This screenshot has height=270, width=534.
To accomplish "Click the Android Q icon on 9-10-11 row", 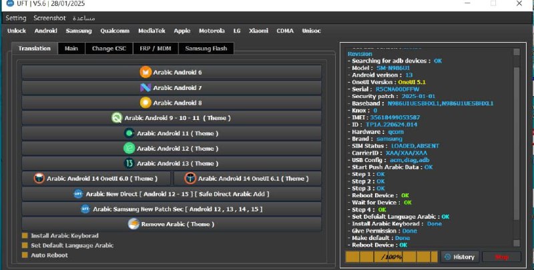I will point(117,118).
